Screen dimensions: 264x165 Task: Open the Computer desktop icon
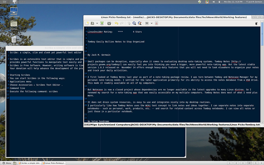tap(14, 13)
